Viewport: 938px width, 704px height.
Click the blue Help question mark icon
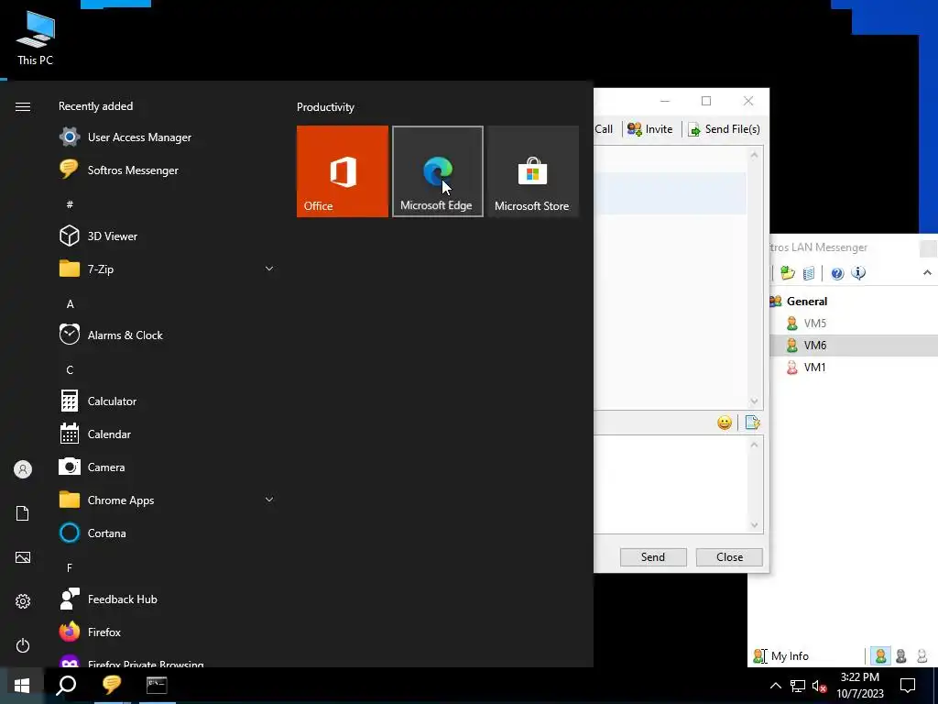click(x=837, y=273)
